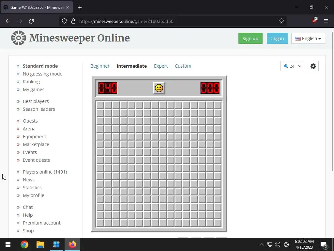The width and height of the screenshot is (334, 251).
Task: Select the Custom difficulty
Action: click(183, 66)
